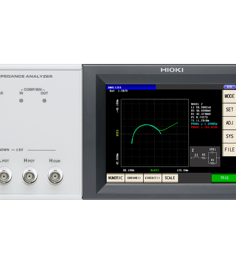Open the ADJ adjustment screen
The height and width of the screenshot is (274, 236).
[x=229, y=123]
